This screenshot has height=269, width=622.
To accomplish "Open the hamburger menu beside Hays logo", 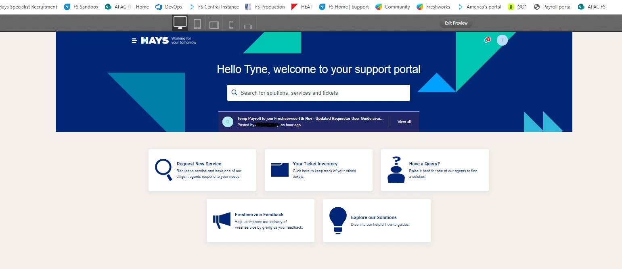I will [x=134, y=40].
